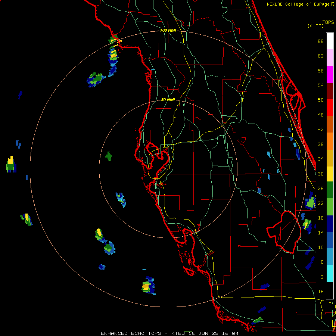The image size is (336, 336).
Task: Pick the light orange legend swatch
Action: click(330, 141)
